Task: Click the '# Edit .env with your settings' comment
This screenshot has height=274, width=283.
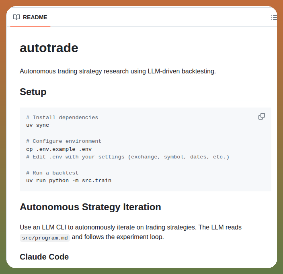Action: [128, 157]
